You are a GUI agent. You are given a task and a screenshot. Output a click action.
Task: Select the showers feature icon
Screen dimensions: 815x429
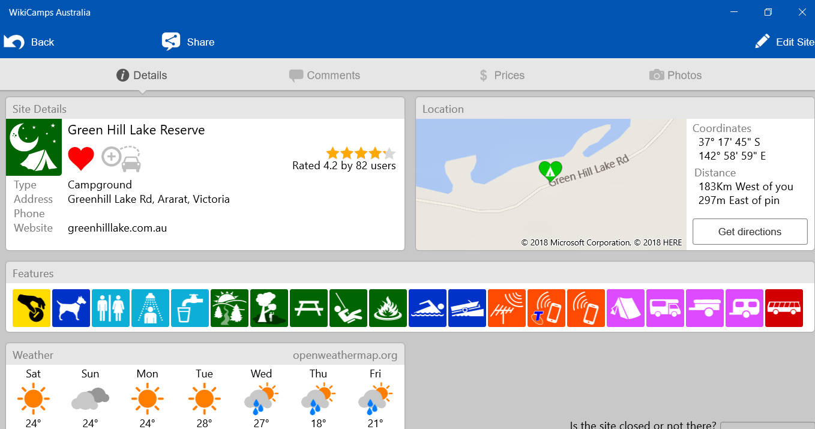pos(150,308)
